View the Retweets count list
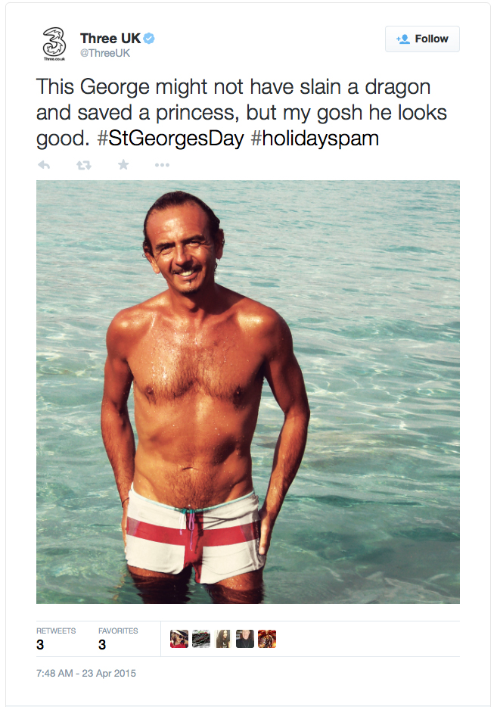The image size is (497, 707). [56, 638]
